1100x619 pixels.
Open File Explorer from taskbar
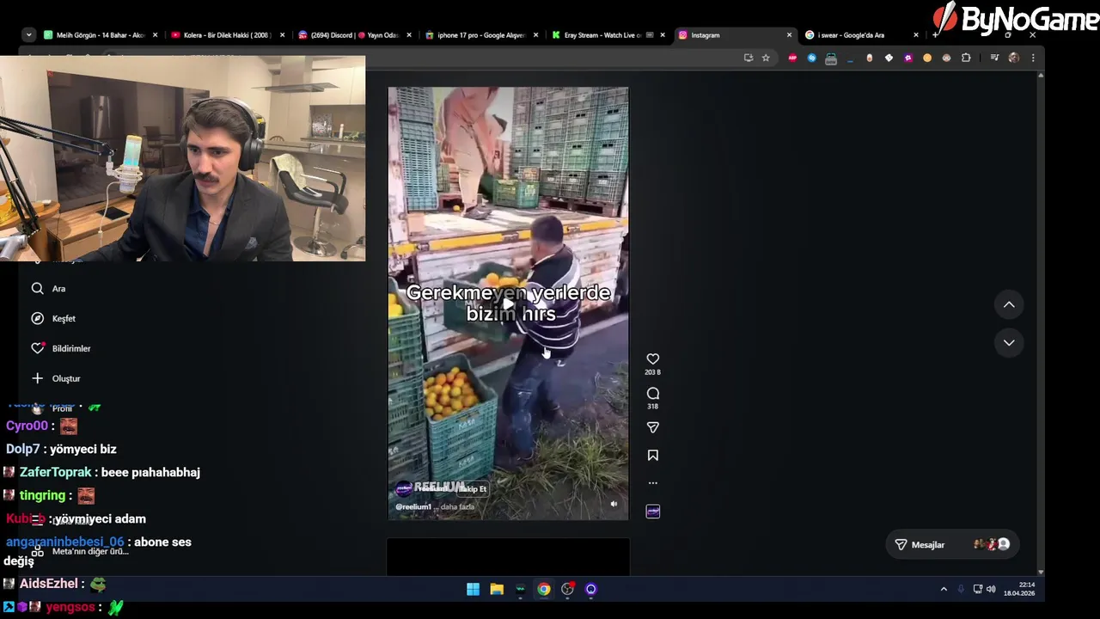click(497, 589)
